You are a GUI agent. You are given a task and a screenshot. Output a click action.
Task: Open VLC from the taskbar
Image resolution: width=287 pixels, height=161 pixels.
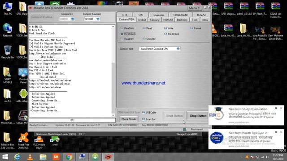pos(30,157)
